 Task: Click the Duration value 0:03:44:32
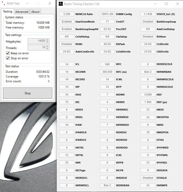pos(43,72)
